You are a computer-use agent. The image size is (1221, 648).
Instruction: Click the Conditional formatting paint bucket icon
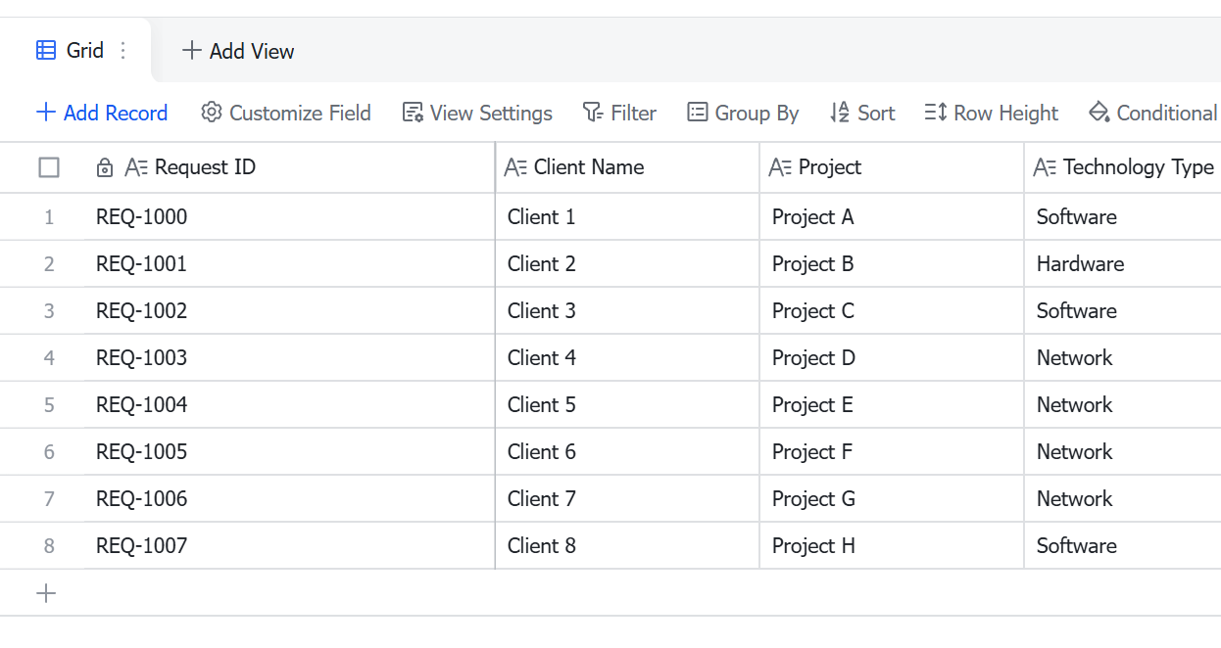(1099, 113)
